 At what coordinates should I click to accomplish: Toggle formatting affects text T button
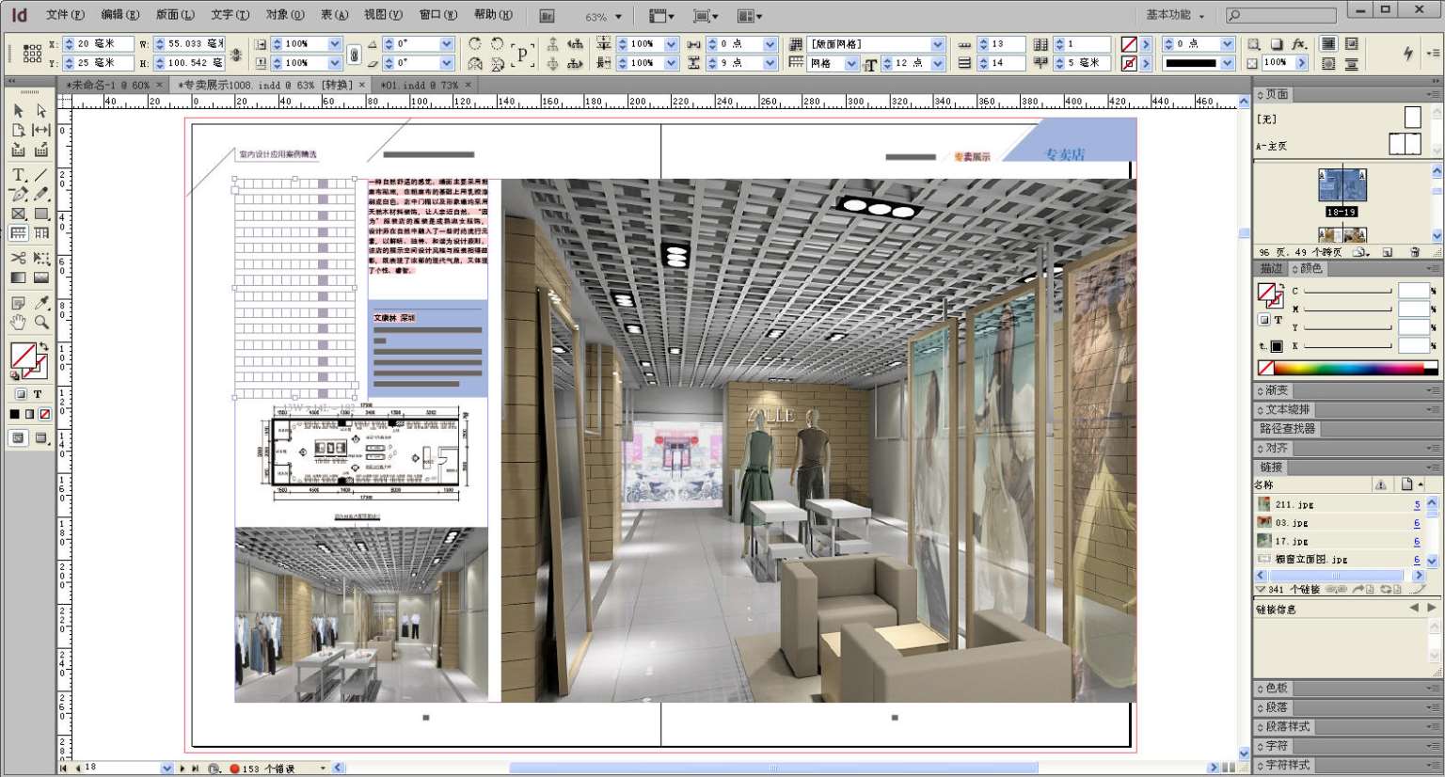pyautogui.click(x=38, y=394)
